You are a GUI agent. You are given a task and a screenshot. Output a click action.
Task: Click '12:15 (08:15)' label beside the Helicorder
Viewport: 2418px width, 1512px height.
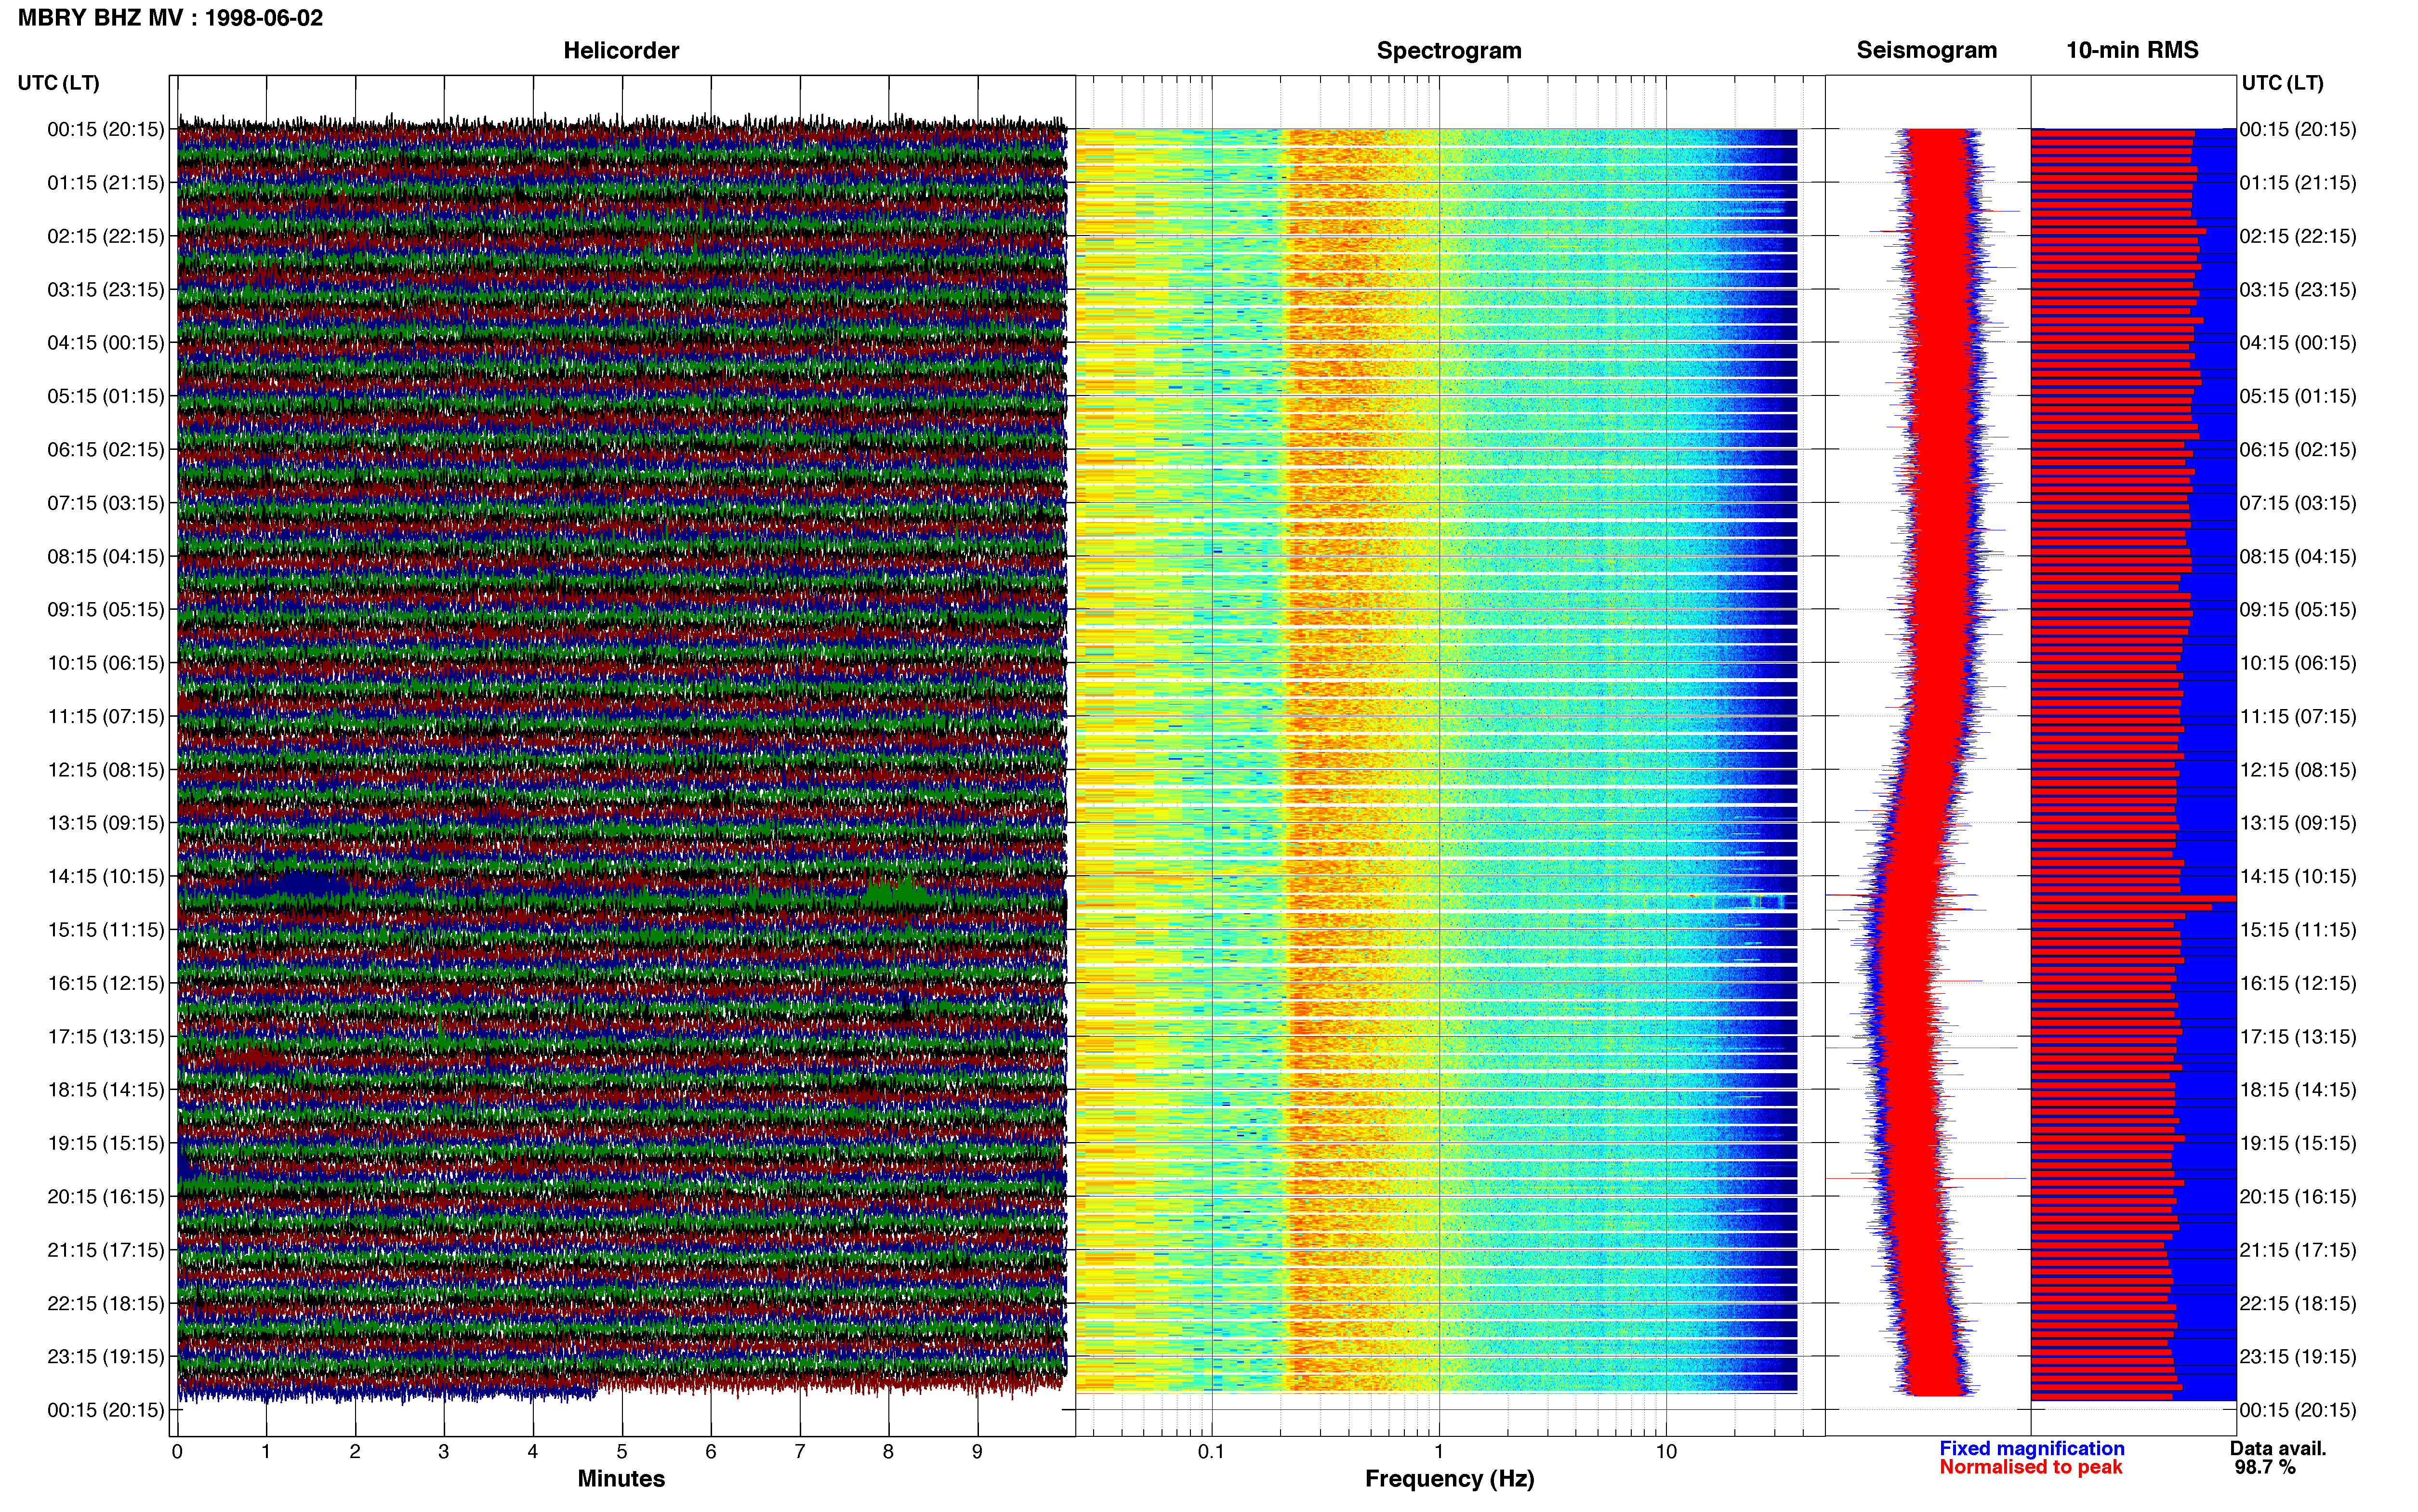(106, 770)
